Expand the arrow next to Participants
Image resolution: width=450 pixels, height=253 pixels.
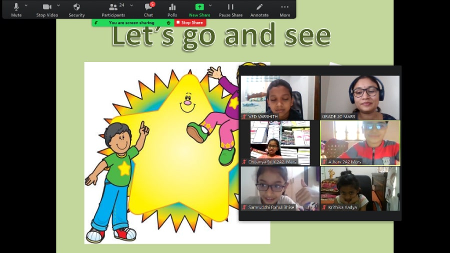click(x=132, y=5)
